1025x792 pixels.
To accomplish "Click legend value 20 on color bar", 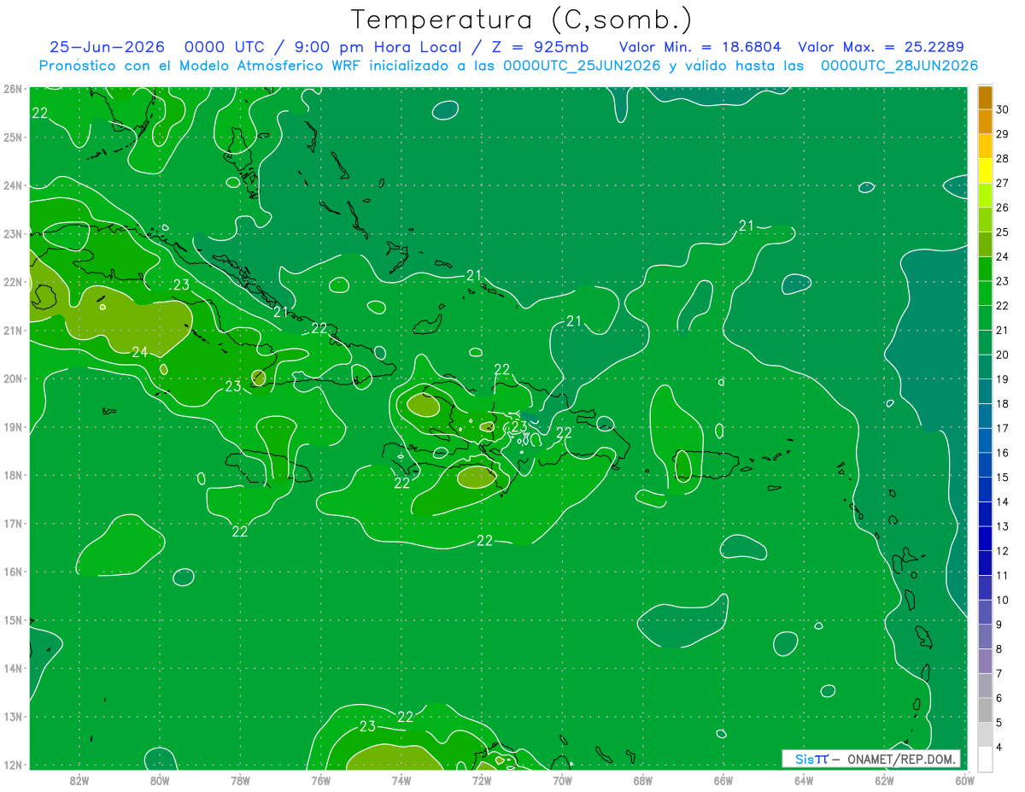I will coord(1002,355).
